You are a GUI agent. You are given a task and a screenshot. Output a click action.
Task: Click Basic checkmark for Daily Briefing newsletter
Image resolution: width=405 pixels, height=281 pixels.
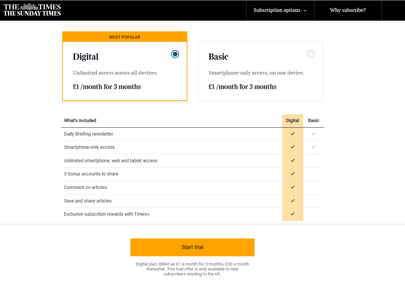point(314,134)
